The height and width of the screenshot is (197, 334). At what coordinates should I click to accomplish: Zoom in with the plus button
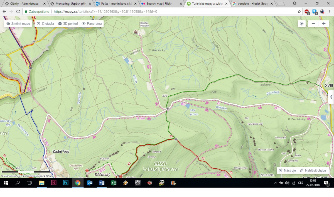(x=324, y=24)
